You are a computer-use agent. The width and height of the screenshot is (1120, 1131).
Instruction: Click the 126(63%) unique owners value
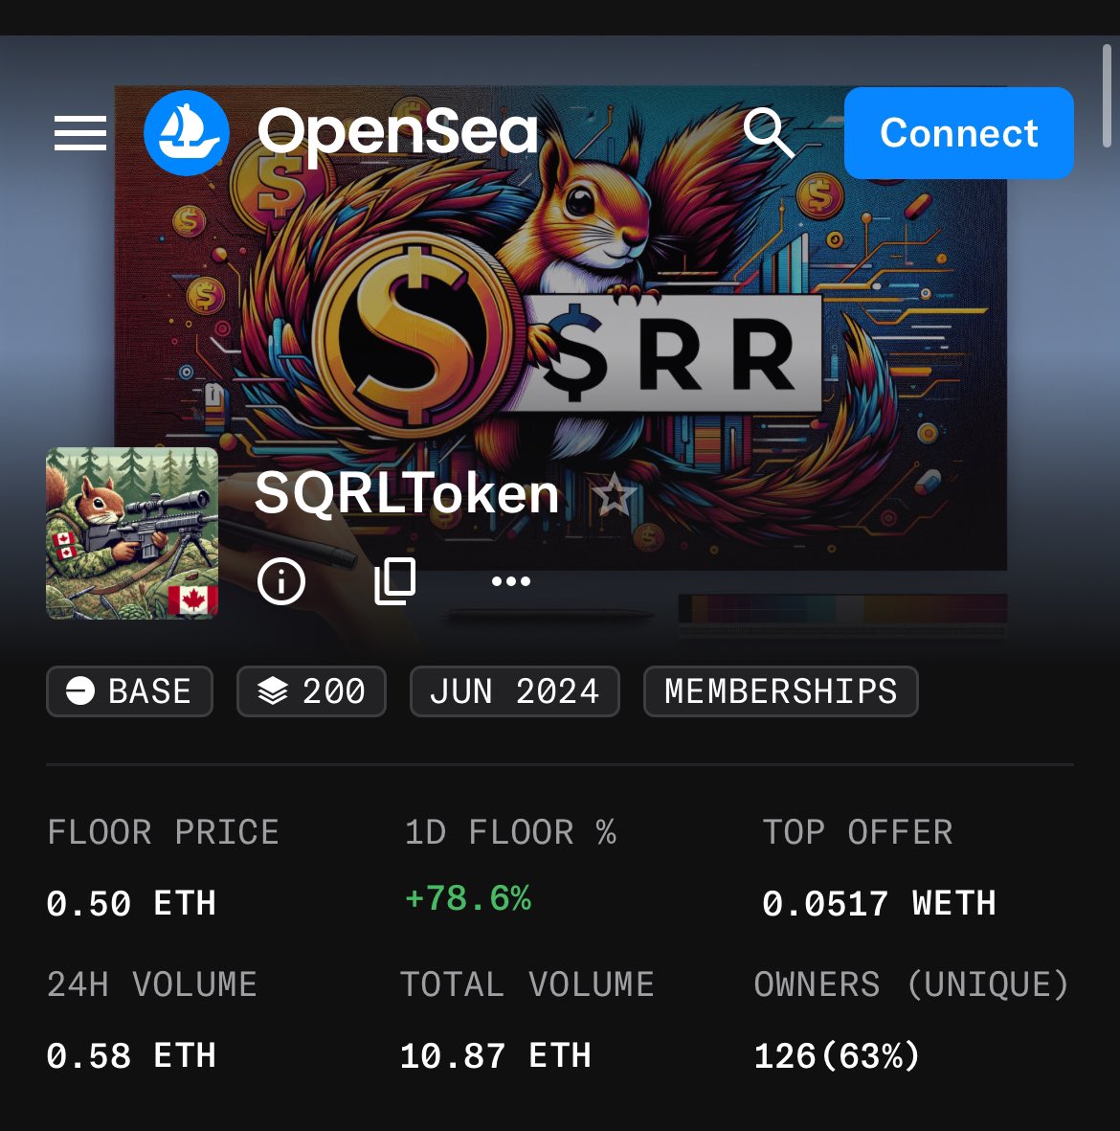(838, 1056)
